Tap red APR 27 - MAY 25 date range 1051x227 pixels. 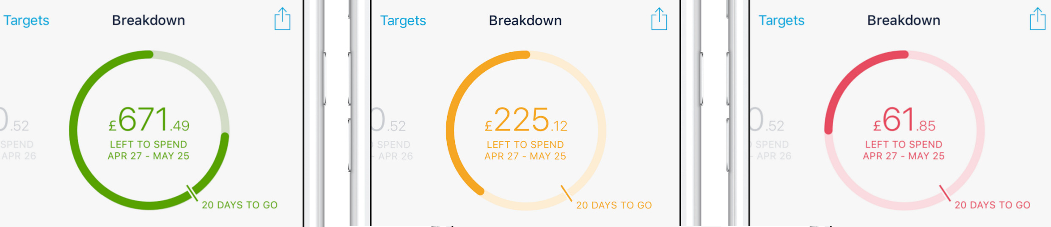coord(904,156)
